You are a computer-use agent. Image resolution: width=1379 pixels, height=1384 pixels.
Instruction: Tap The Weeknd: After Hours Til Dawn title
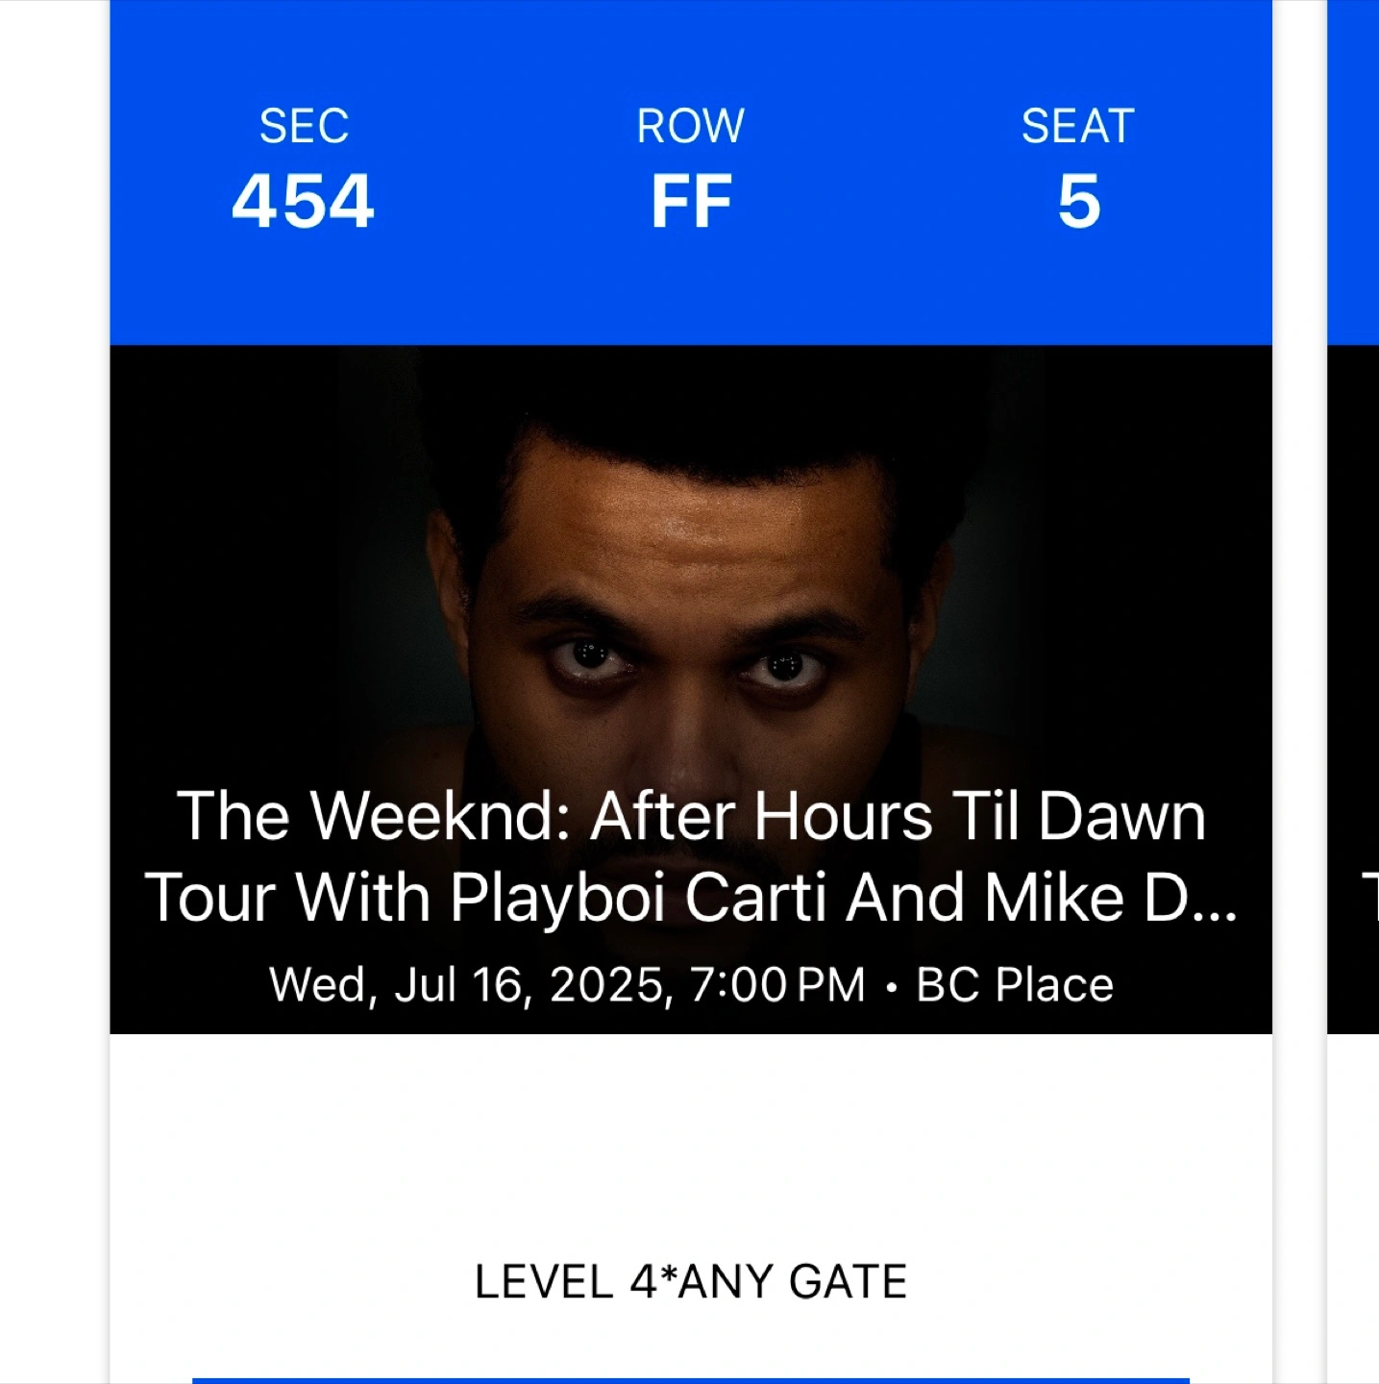(x=691, y=816)
